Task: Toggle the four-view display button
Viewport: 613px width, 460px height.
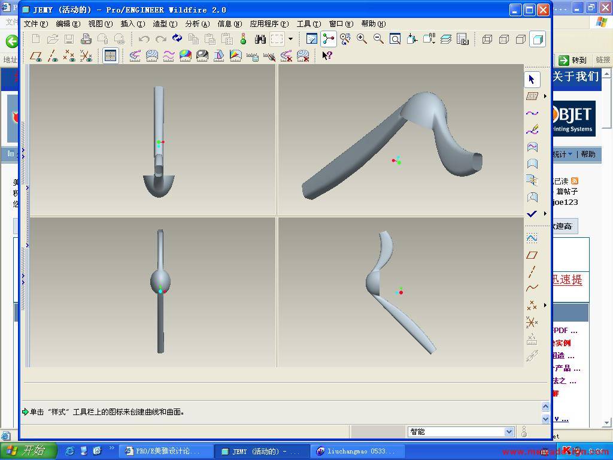Action: click(110, 56)
